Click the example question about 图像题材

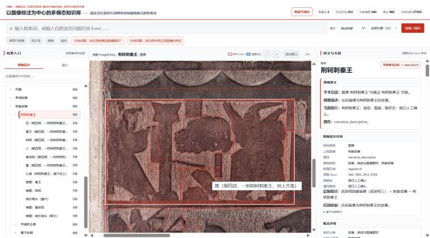coord(98,41)
